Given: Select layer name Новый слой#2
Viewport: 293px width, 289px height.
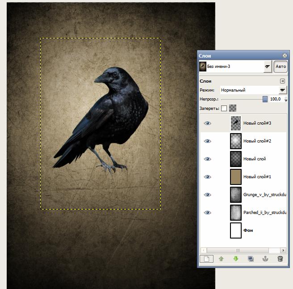Looking at the screenshot, I should (257, 141).
